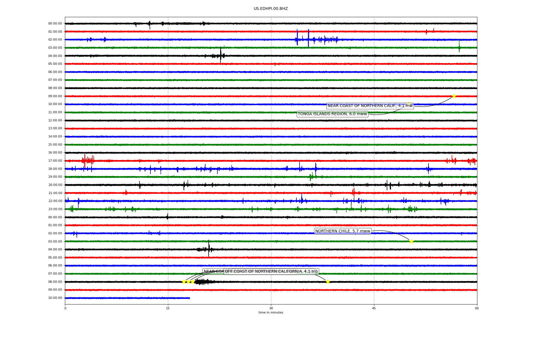
Task: Click the x-axis tick label 15
Action: [x=168, y=308]
